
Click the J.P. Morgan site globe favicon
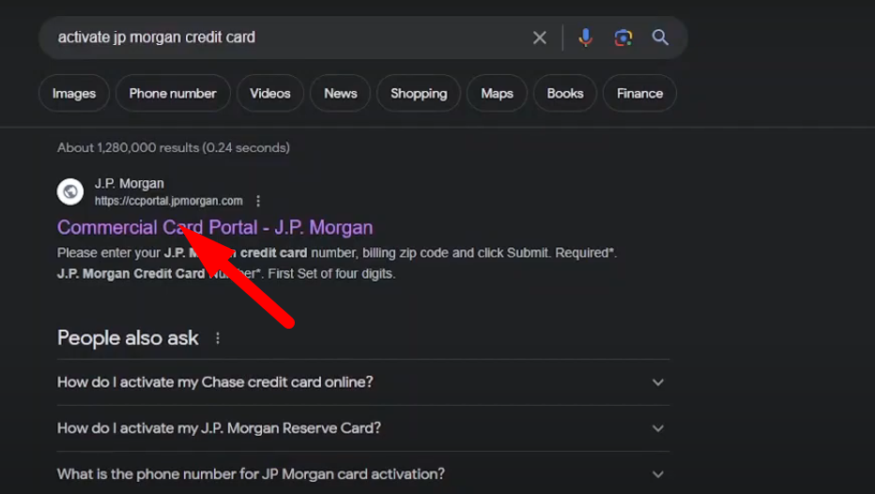(x=70, y=192)
